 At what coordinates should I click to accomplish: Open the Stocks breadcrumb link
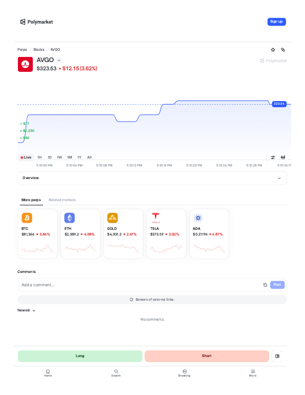[39, 50]
